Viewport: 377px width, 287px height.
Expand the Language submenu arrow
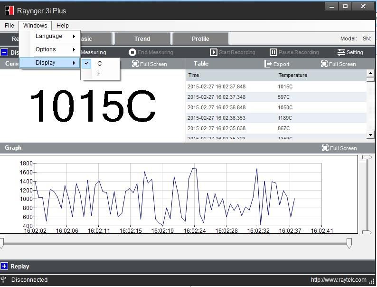74,36
